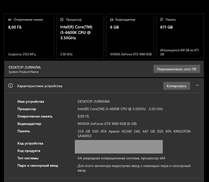
Task: Click DESKTOP-2URNVML name in rename banner
Action: pos(25,67)
